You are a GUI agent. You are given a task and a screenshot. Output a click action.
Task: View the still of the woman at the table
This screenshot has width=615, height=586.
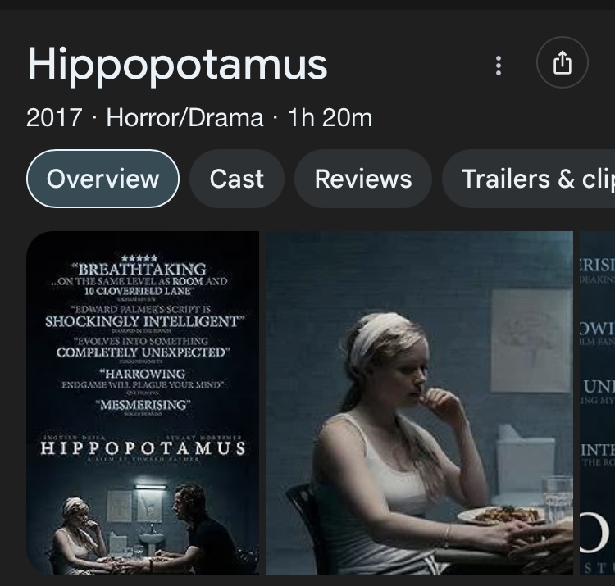tap(419, 403)
